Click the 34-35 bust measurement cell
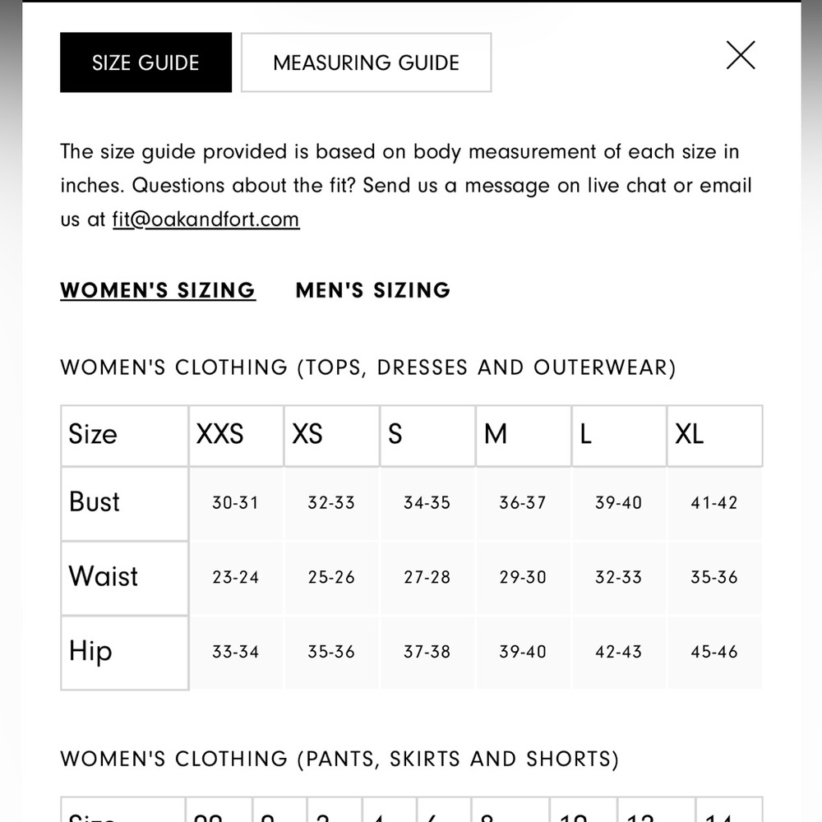The image size is (822, 822). click(427, 503)
